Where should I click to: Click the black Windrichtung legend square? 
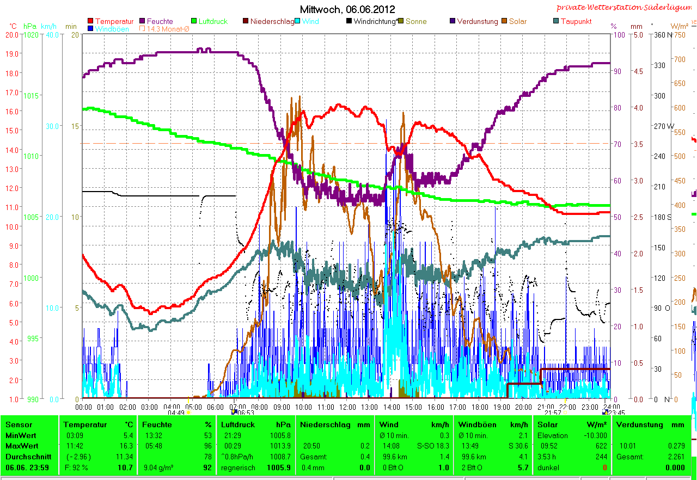click(x=349, y=21)
